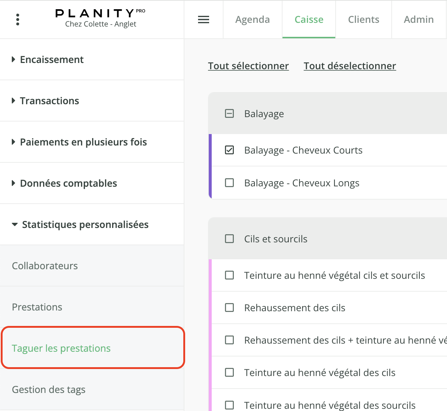
Task: Open Gestion des tags menu item
Action: (92, 390)
